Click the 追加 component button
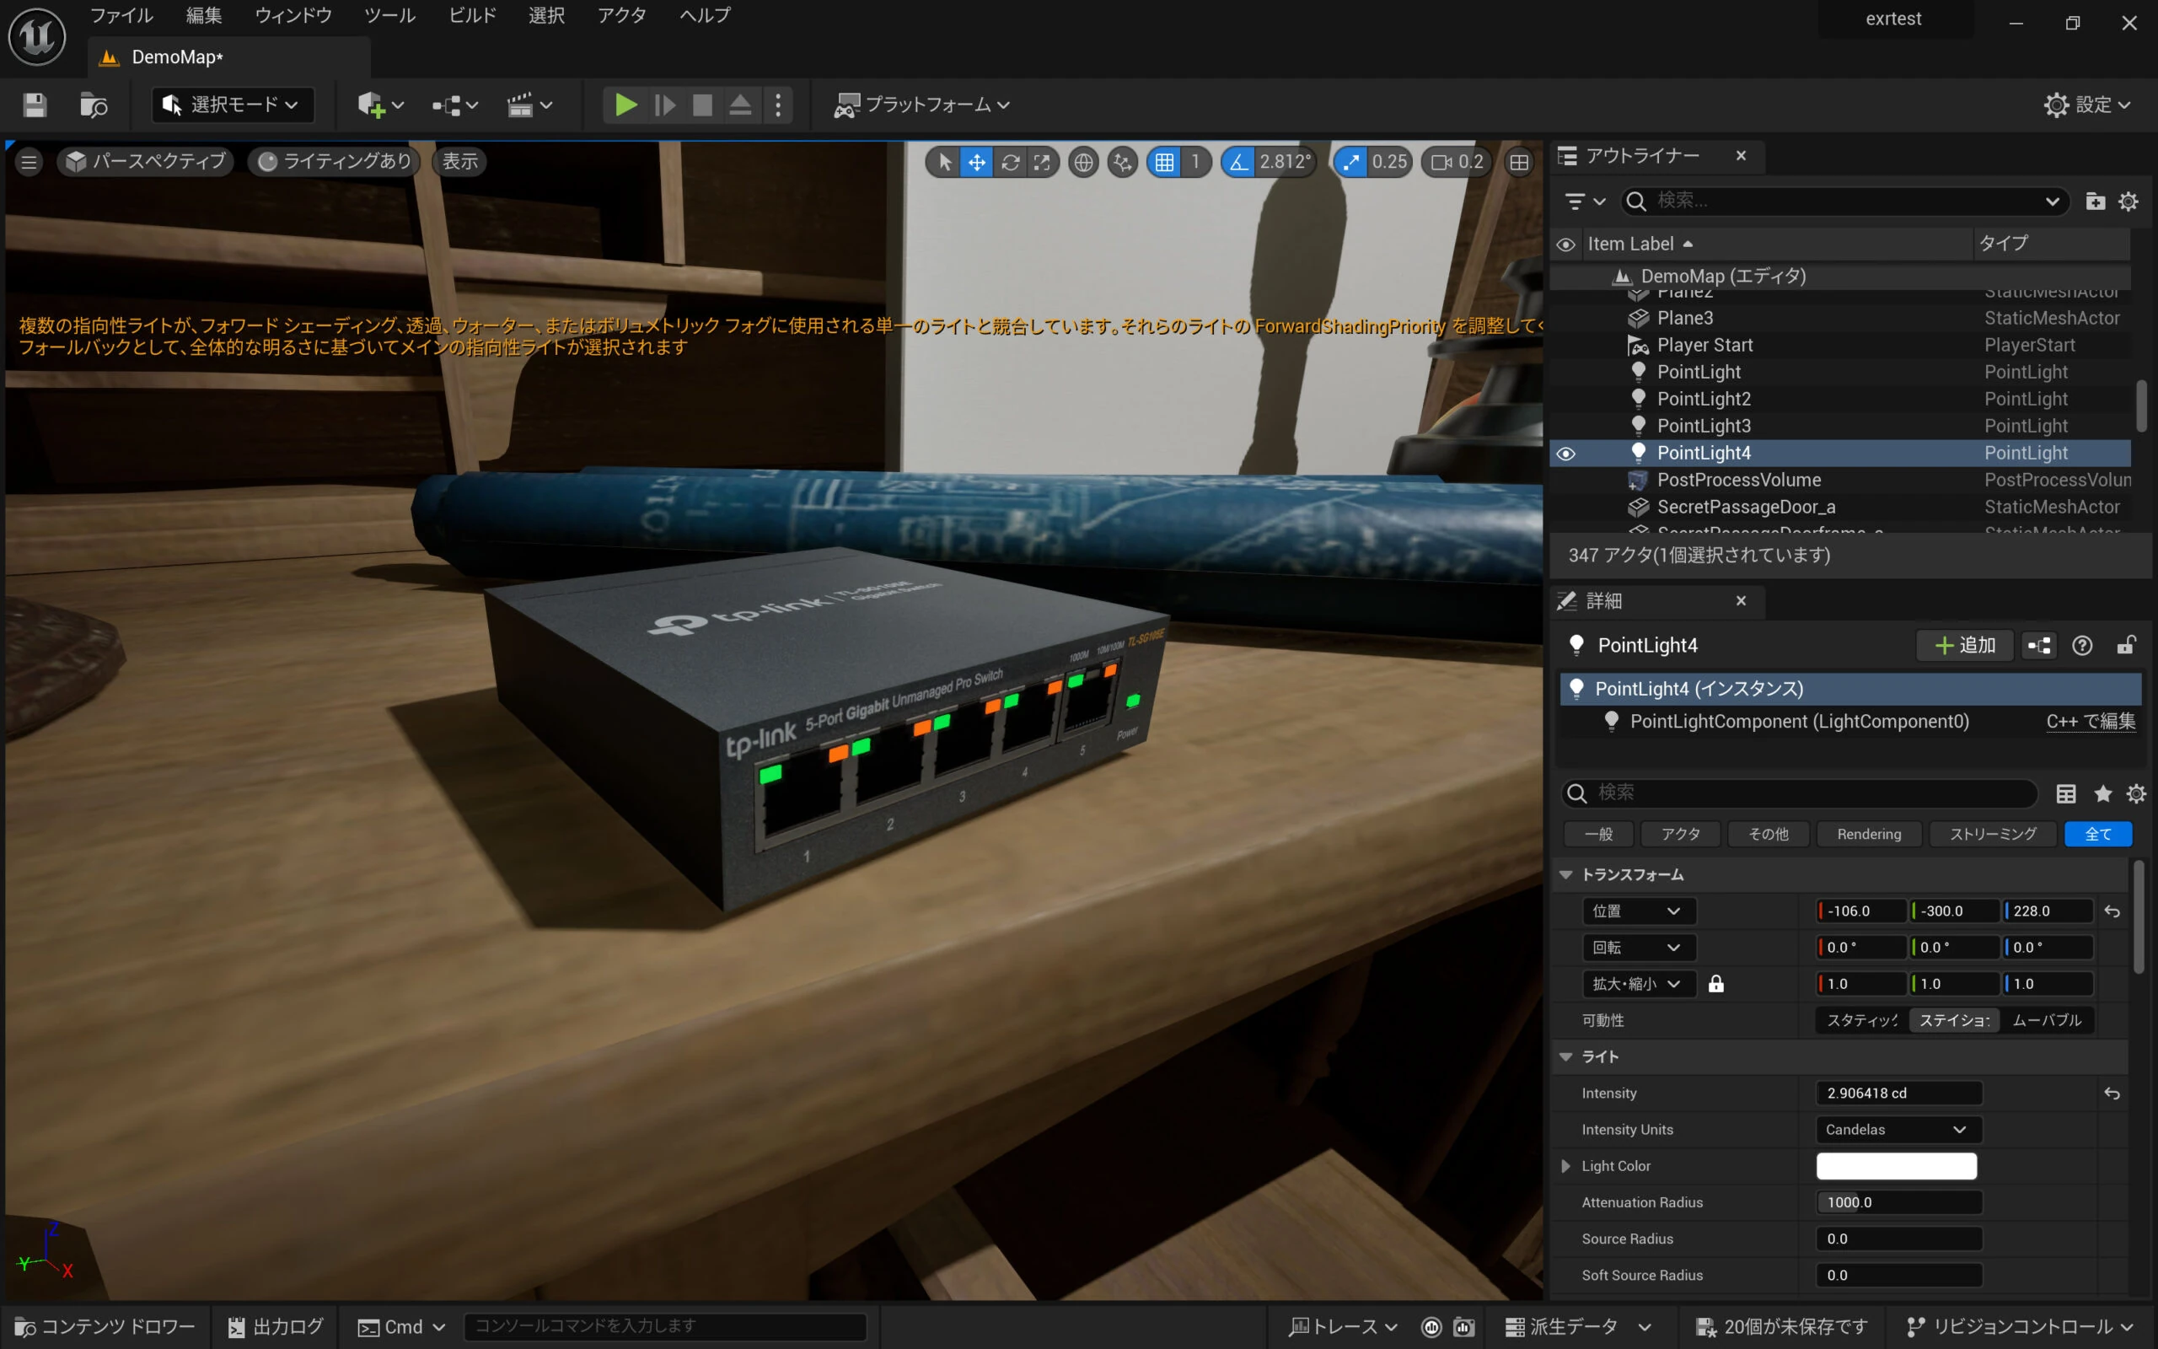2158x1349 pixels. click(x=1964, y=645)
